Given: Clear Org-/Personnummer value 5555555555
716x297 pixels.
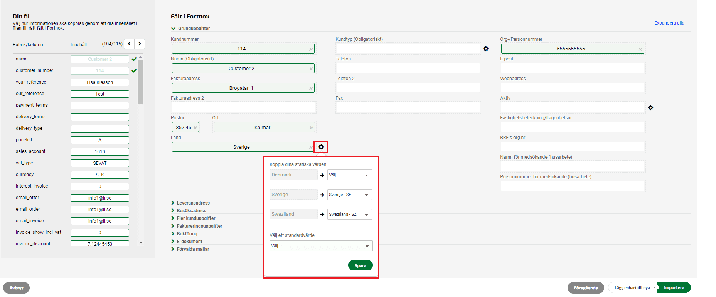Looking at the screenshot, I should 640,49.
